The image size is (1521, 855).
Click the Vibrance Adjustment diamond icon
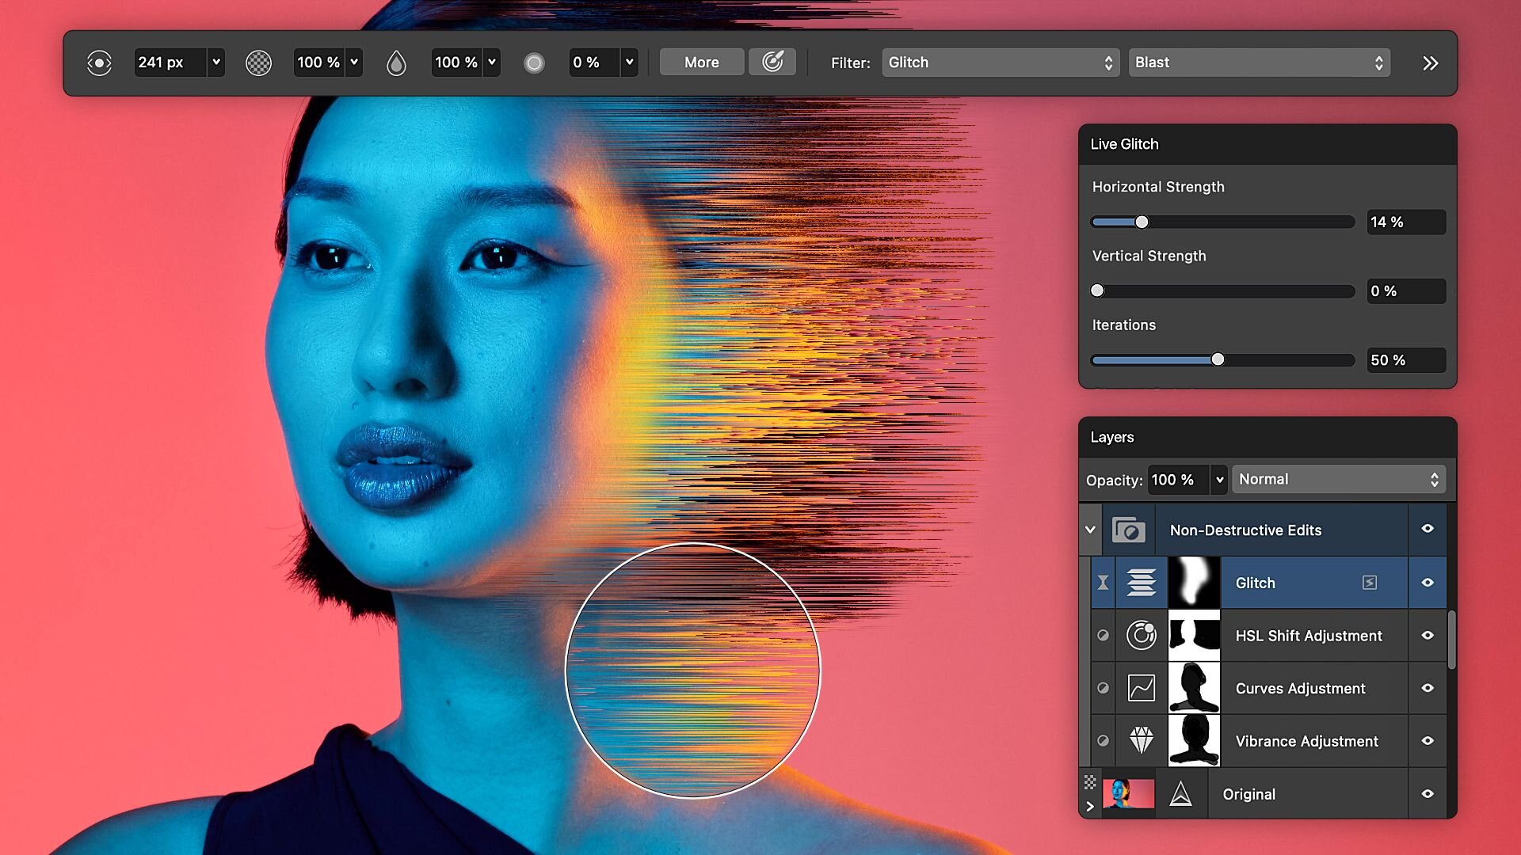point(1141,740)
